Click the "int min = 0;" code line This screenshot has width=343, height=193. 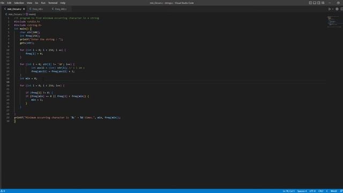(28, 78)
